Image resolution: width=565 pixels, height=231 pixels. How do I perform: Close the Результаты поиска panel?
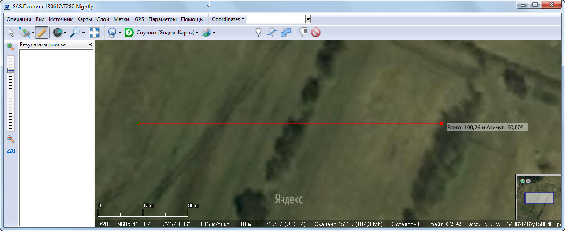point(90,45)
